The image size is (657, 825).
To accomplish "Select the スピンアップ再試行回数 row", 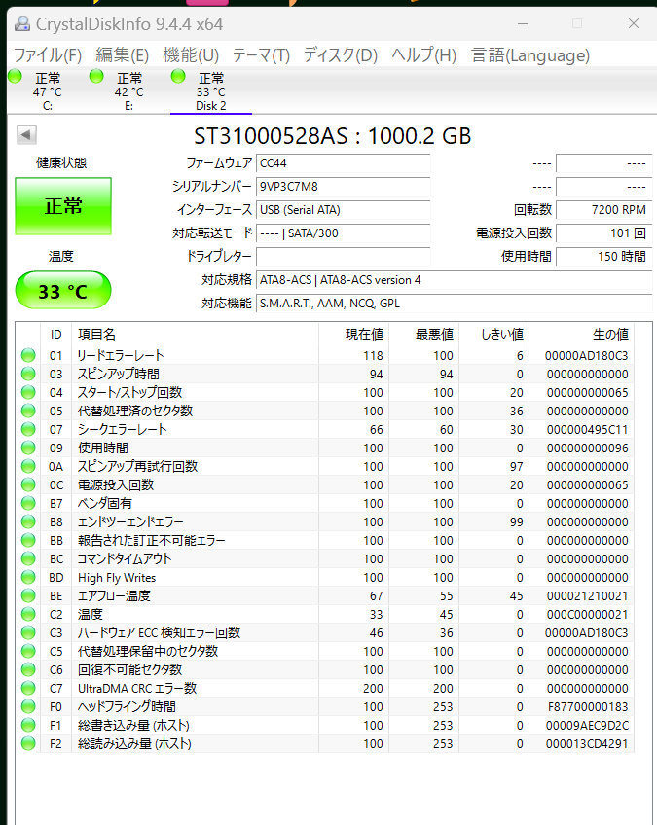I will (325, 467).
